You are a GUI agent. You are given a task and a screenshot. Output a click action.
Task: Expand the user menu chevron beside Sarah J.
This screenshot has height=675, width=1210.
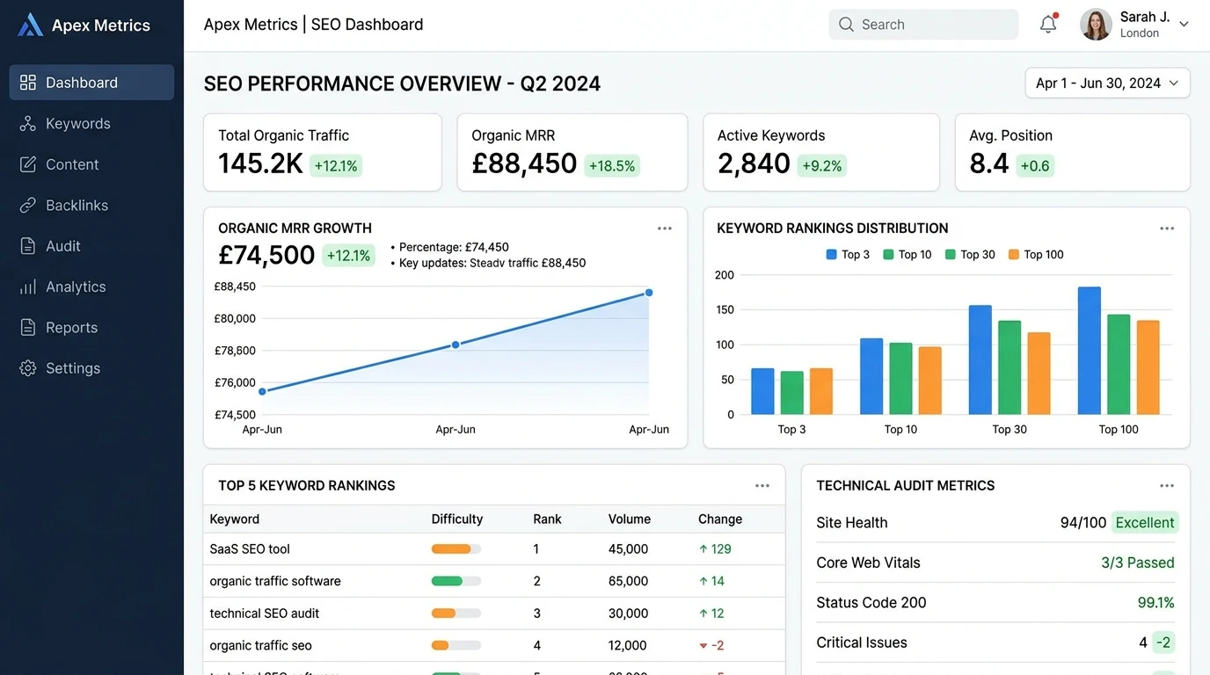[x=1184, y=25]
